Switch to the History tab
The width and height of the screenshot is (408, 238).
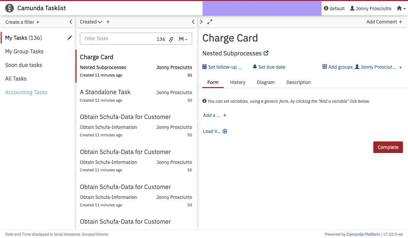point(238,82)
